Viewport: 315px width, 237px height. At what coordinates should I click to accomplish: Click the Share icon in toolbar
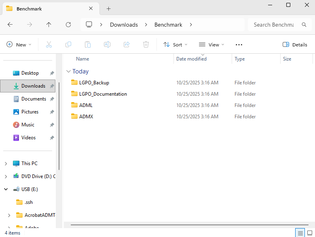(127, 45)
